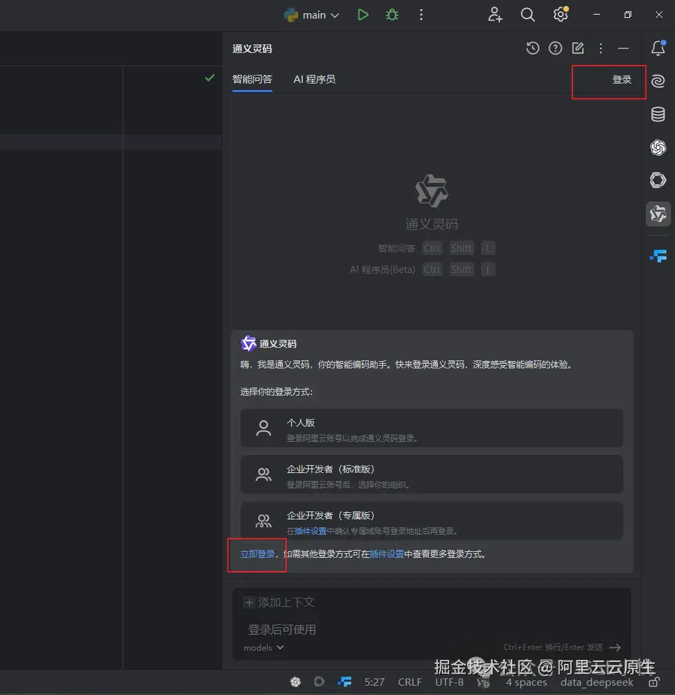Open notifications bell icon

tap(658, 48)
